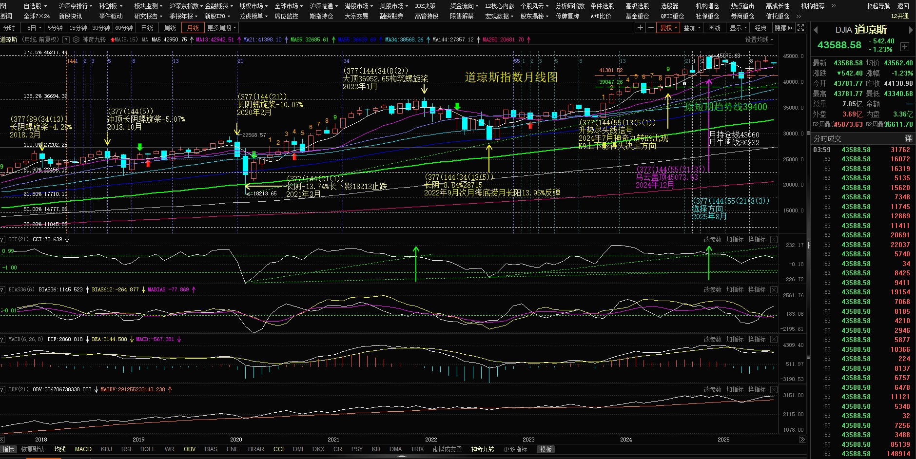Click 改参数 in the CCI panel
Viewport: 916px width, 459px height.
(713, 239)
